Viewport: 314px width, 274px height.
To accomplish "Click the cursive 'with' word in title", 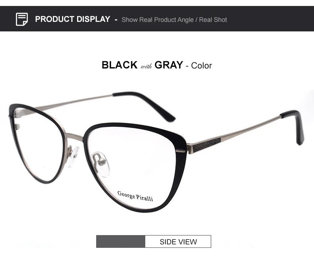I will 146,66.
